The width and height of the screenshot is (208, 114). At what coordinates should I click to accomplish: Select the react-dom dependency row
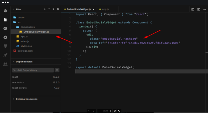click(x=36, y=82)
